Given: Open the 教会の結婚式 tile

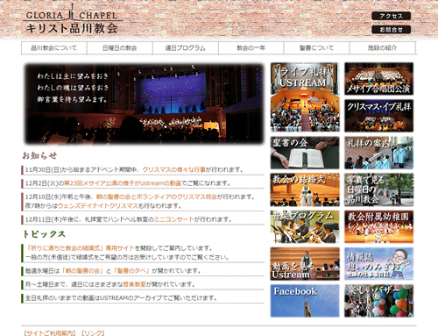Looking at the screenshot, I should pos(305,189).
